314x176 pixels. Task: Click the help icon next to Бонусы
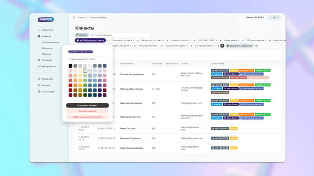161,63
